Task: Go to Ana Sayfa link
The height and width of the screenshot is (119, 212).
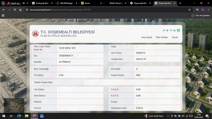Action: [147, 37]
